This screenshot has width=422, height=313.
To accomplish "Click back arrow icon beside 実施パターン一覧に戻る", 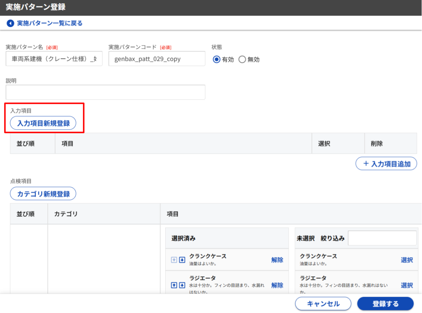I will point(10,23).
